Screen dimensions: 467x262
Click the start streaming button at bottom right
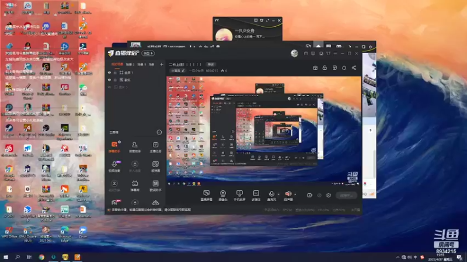[x=346, y=196]
